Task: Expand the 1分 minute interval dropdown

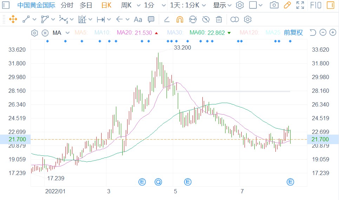Action: point(152,5)
